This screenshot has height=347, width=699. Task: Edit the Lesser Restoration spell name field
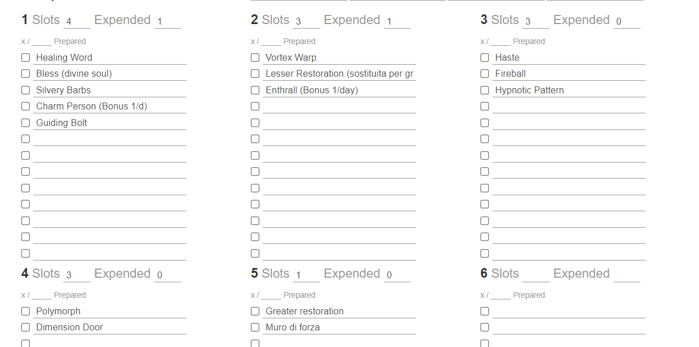pyautogui.click(x=339, y=74)
